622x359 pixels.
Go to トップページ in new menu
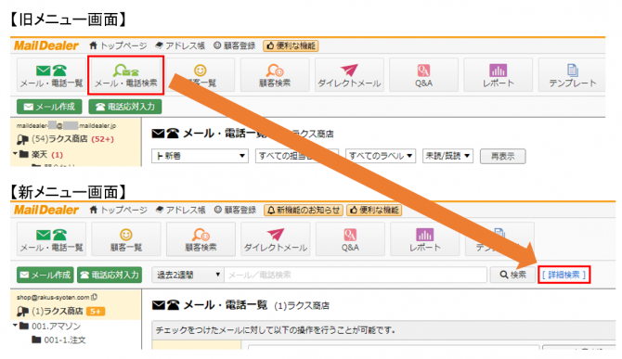coord(118,210)
